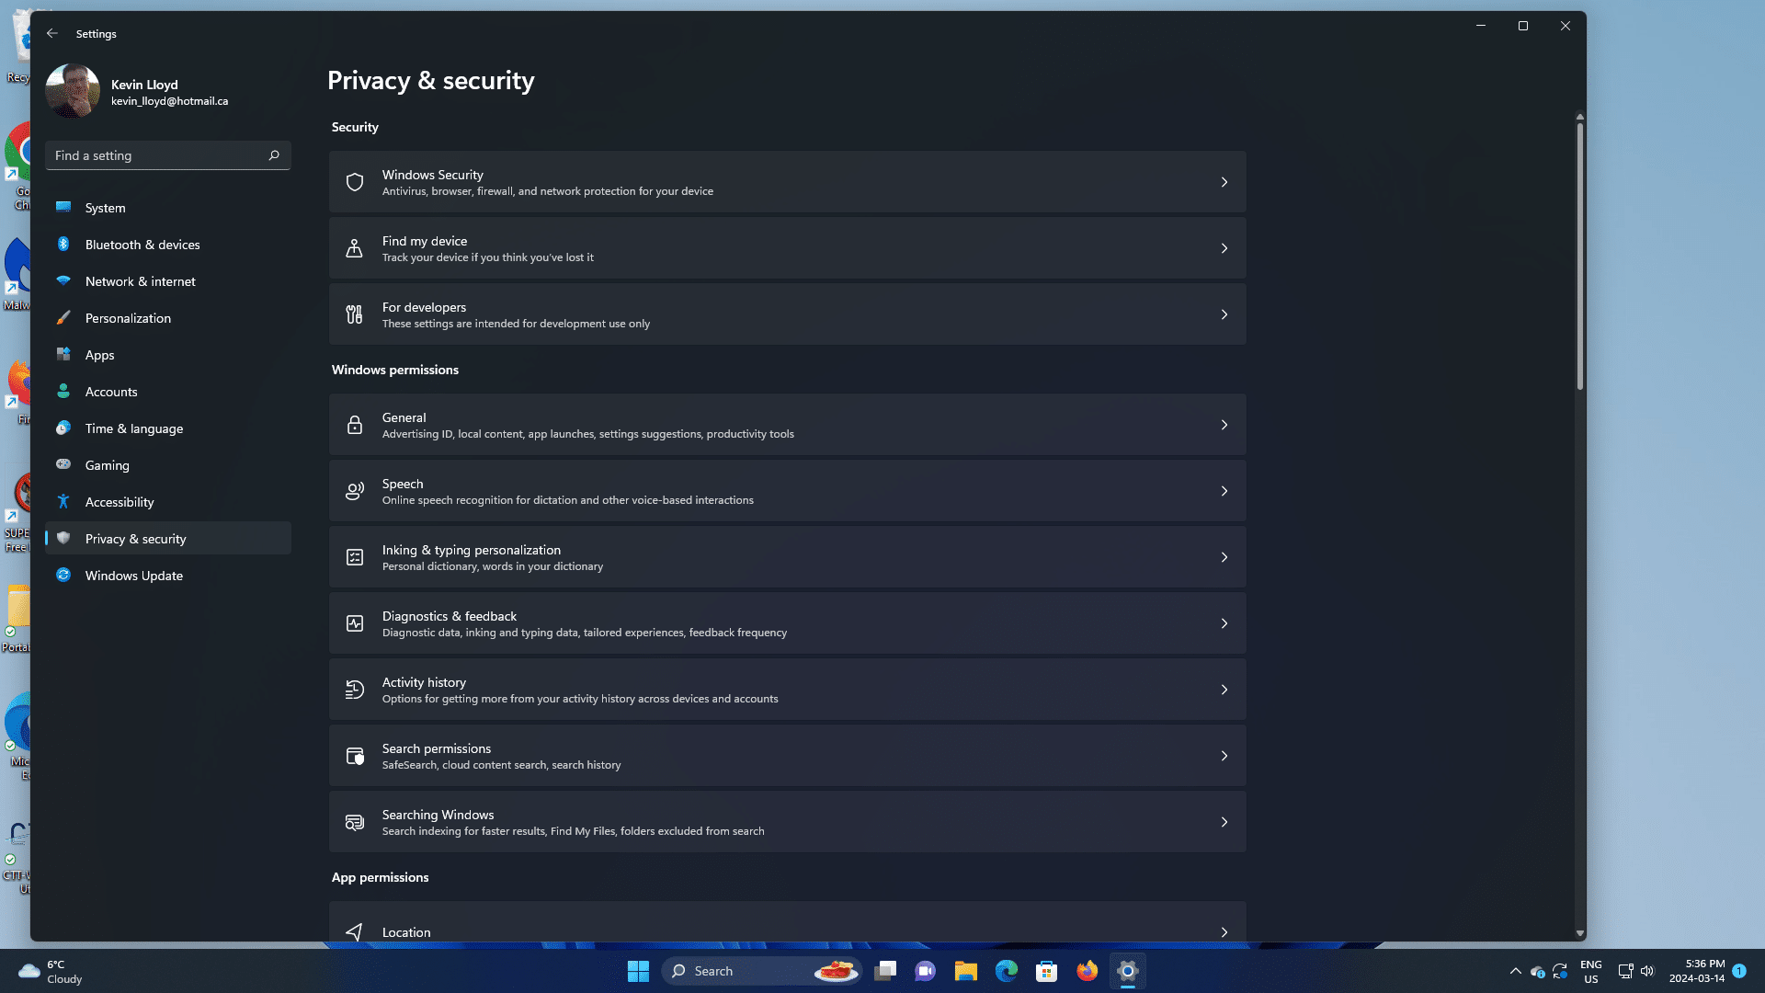Expand the Activity history chevron
Viewport: 1765px width, 993px height.
point(1224,689)
